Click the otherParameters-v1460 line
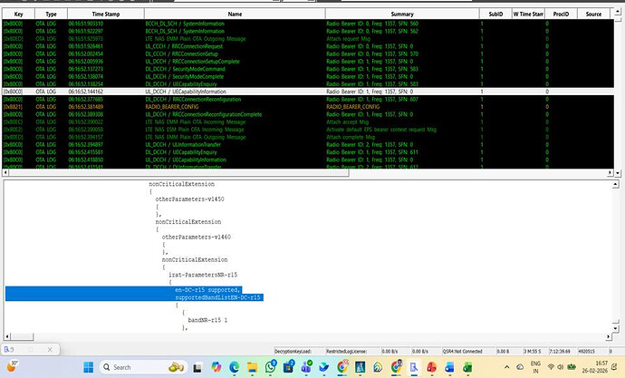The width and height of the screenshot is (625, 378). pos(197,237)
